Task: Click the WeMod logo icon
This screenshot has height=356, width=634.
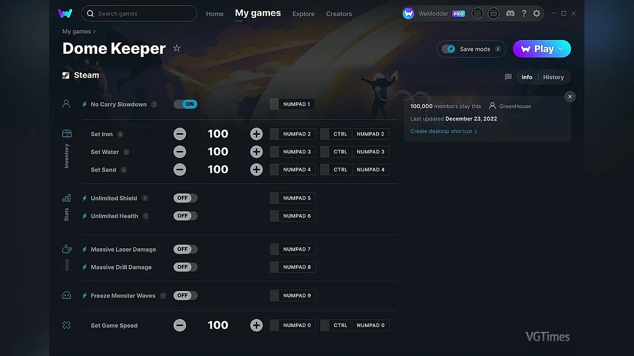Action: point(66,13)
